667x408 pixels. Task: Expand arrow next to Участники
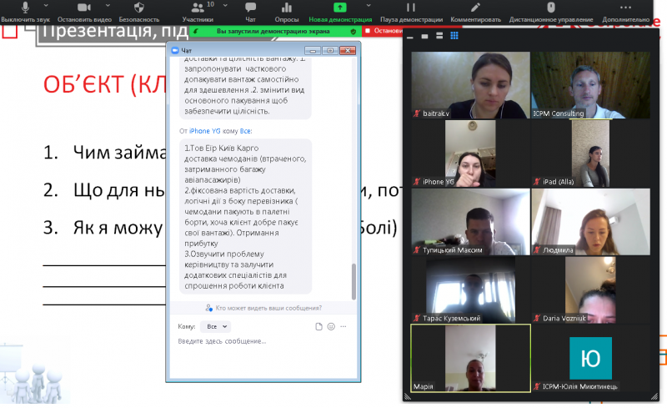225,6
